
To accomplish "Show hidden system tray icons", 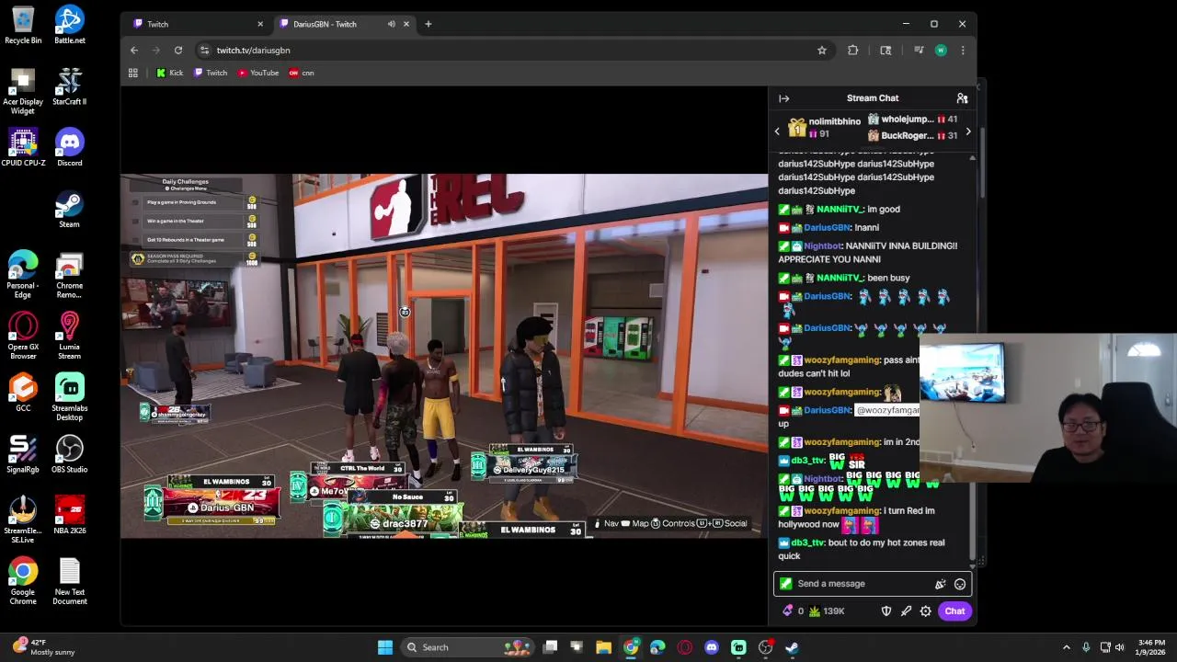I will (1067, 647).
